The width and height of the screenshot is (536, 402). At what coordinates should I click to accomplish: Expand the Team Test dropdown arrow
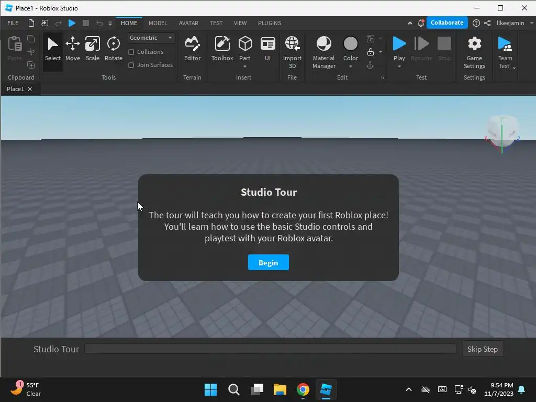pyautogui.click(x=514, y=68)
